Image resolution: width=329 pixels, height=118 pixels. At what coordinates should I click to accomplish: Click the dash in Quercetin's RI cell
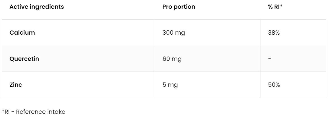pyautogui.click(x=270, y=59)
